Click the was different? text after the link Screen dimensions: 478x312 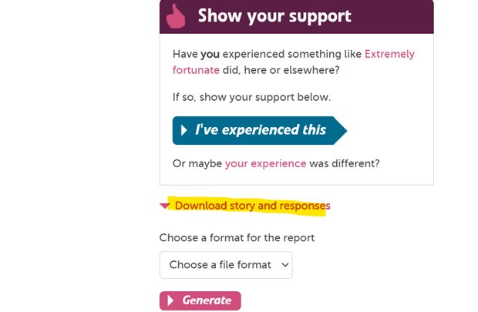tap(345, 163)
